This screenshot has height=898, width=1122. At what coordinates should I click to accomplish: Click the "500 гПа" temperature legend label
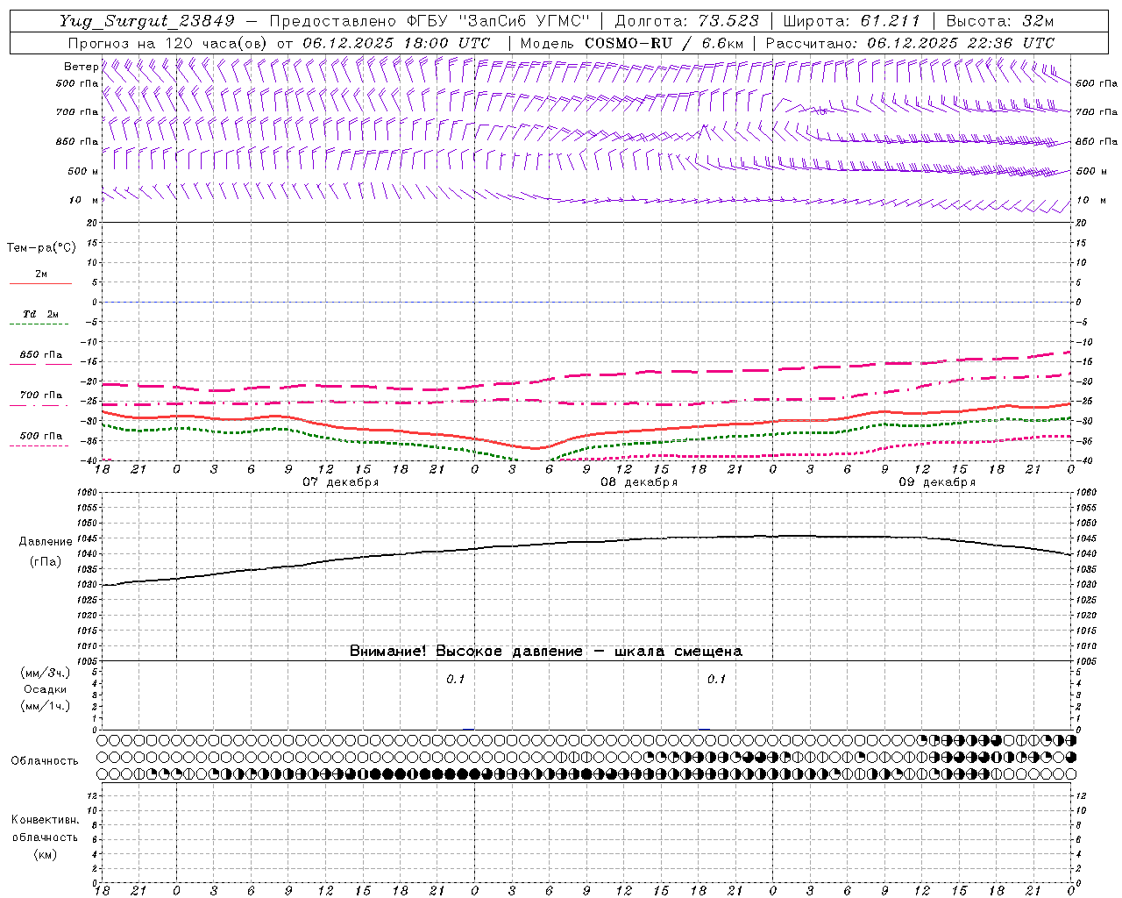41,436
